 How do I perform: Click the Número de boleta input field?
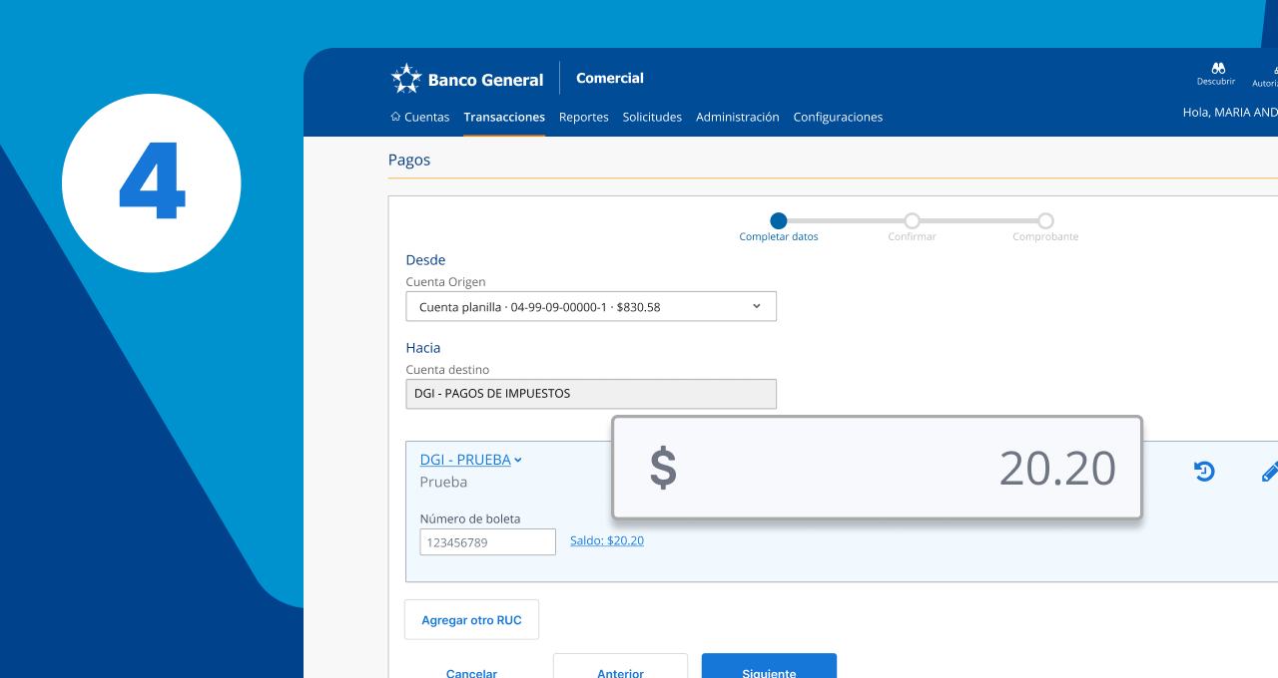tap(487, 542)
